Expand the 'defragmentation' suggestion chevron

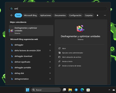(x=50, y=79)
